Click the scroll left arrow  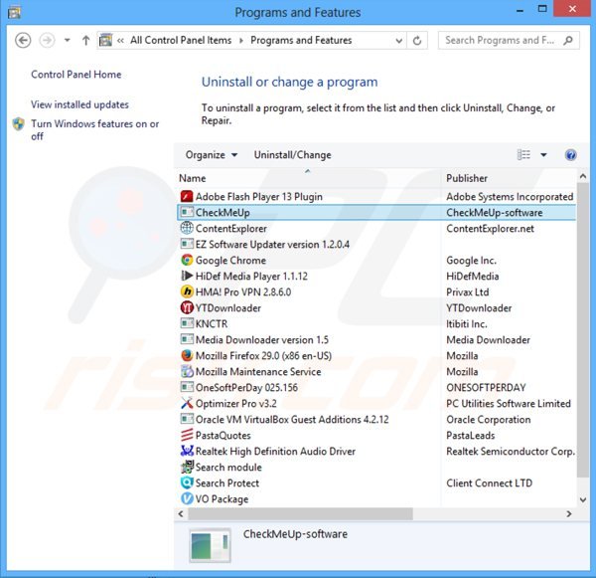pyautogui.click(x=181, y=514)
